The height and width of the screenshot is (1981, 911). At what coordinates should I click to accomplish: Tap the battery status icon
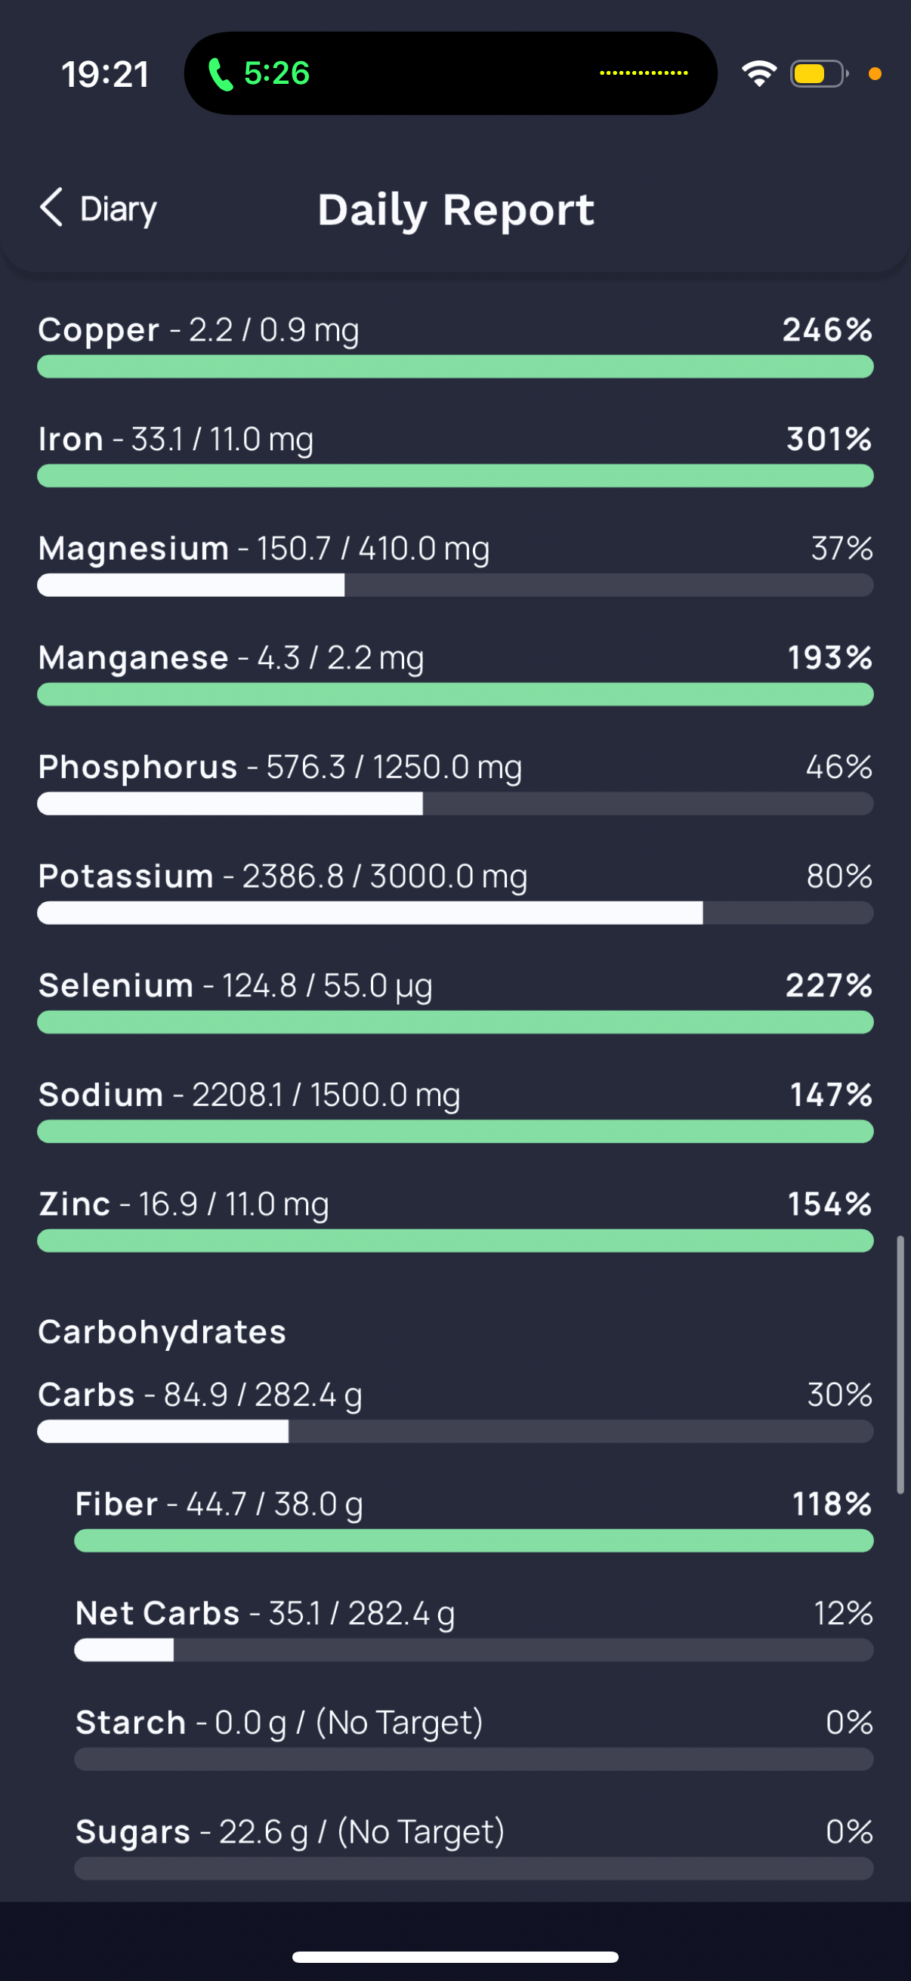coord(819,74)
